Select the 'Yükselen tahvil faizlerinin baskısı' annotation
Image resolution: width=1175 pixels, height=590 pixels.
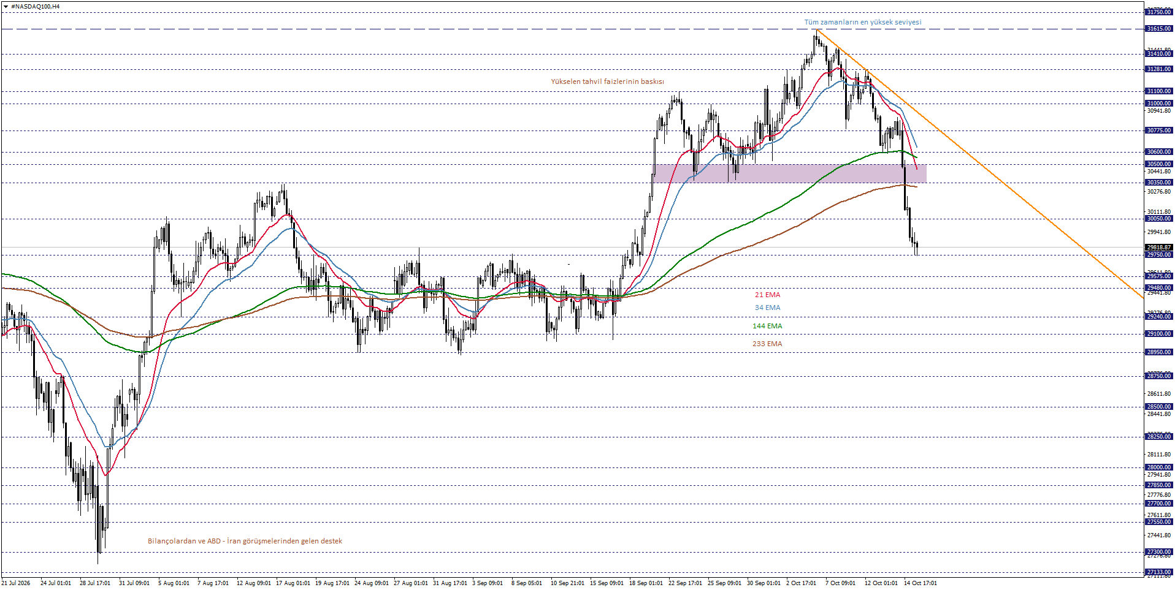click(607, 81)
